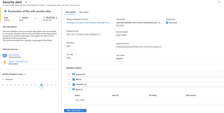The height and width of the screenshot is (113, 224).
Task: Expand the File (1) entity row
Action: [145, 79]
